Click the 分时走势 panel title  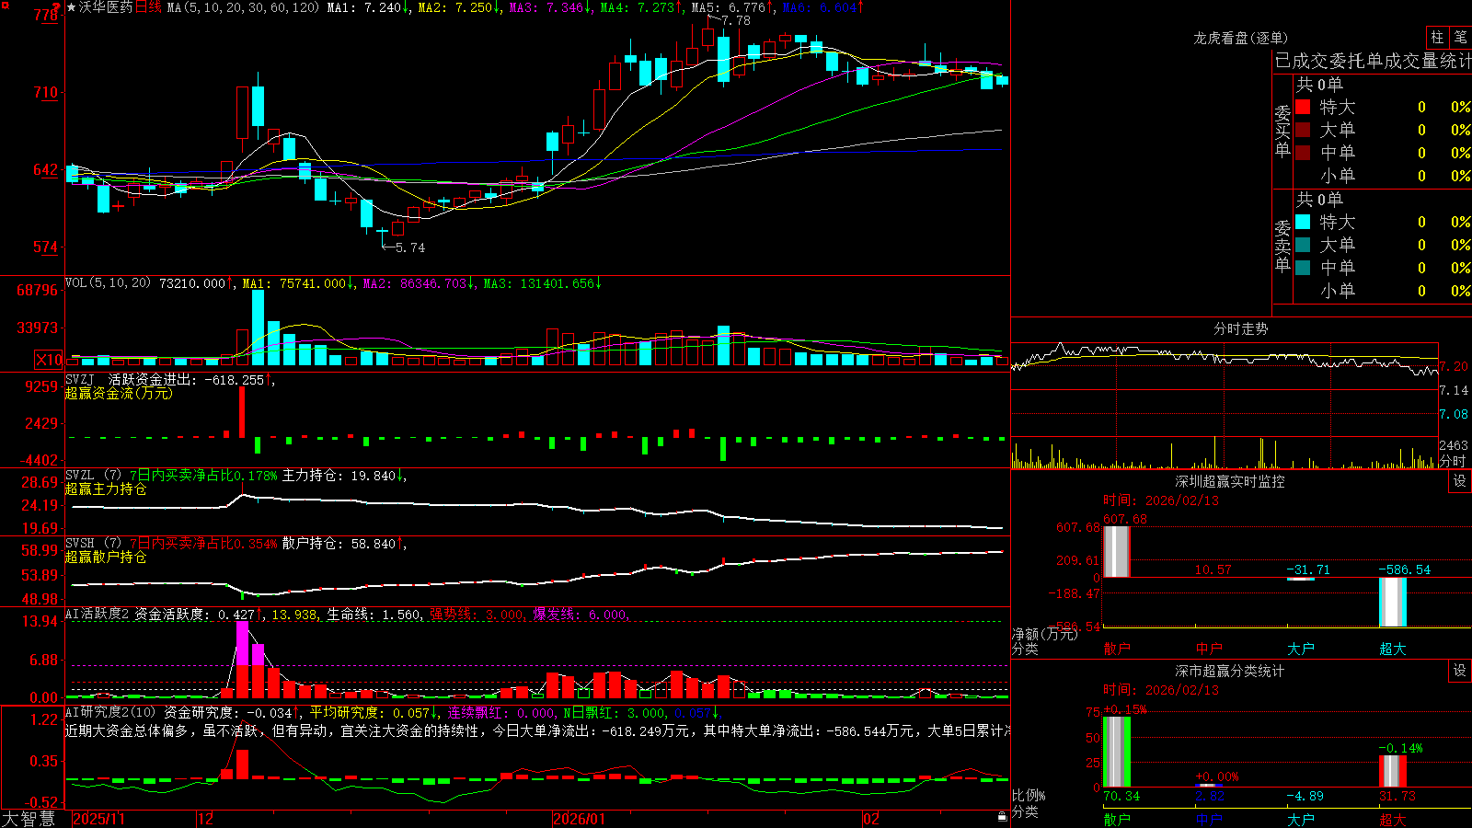pyautogui.click(x=1240, y=328)
